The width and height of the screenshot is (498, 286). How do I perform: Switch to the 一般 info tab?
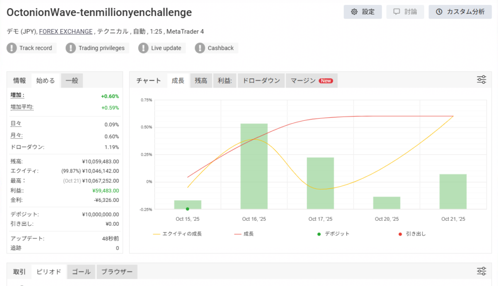coord(72,81)
